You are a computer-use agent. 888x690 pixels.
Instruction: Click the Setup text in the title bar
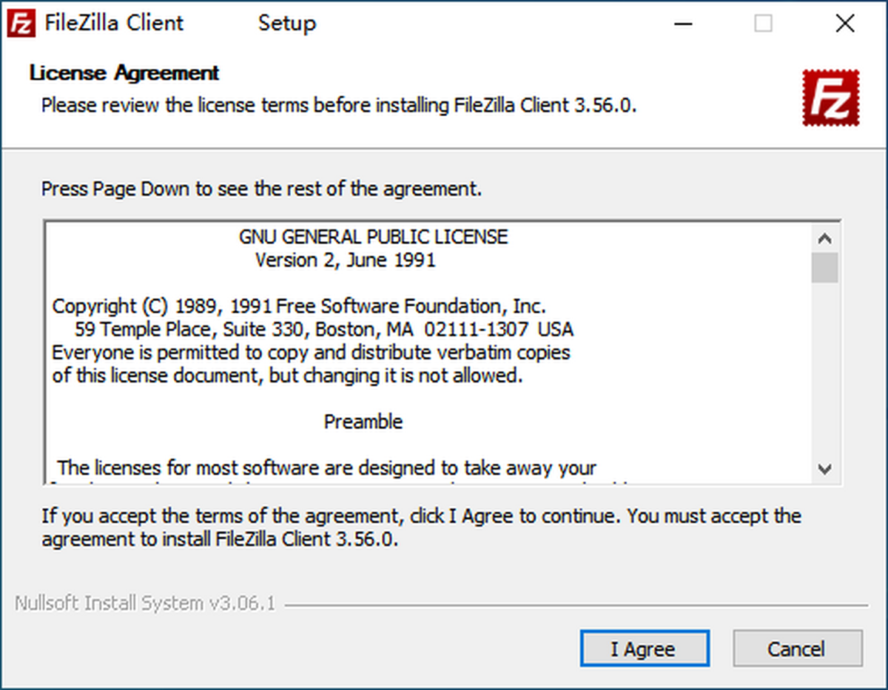click(x=286, y=23)
